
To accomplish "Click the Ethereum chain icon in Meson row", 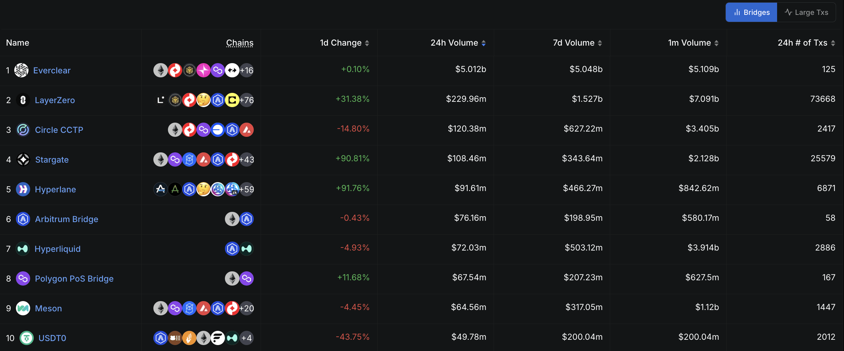I will click(161, 308).
